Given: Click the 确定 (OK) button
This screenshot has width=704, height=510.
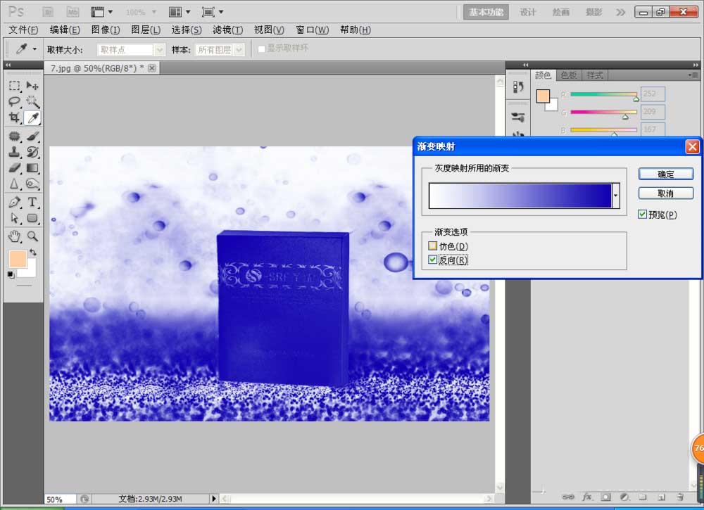Looking at the screenshot, I should coord(665,174).
